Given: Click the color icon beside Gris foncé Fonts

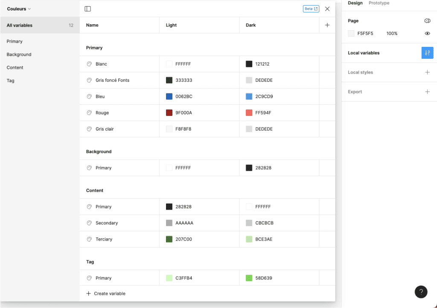Looking at the screenshot, I should click(89, 80).
